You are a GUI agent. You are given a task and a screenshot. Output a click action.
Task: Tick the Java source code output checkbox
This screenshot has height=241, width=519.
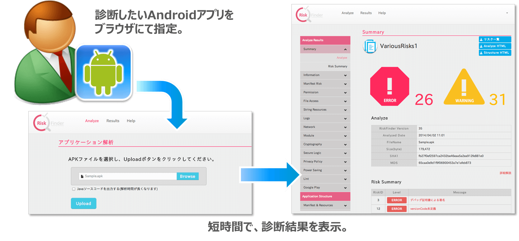coord(74,189)
